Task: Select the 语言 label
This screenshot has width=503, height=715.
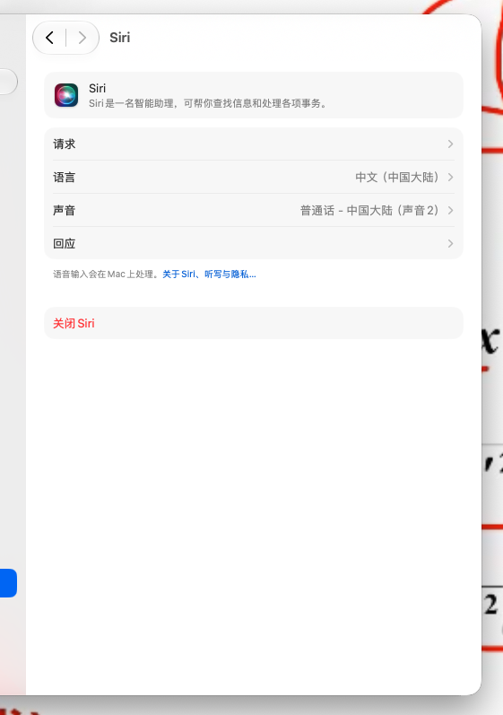Action: [65, 177]
